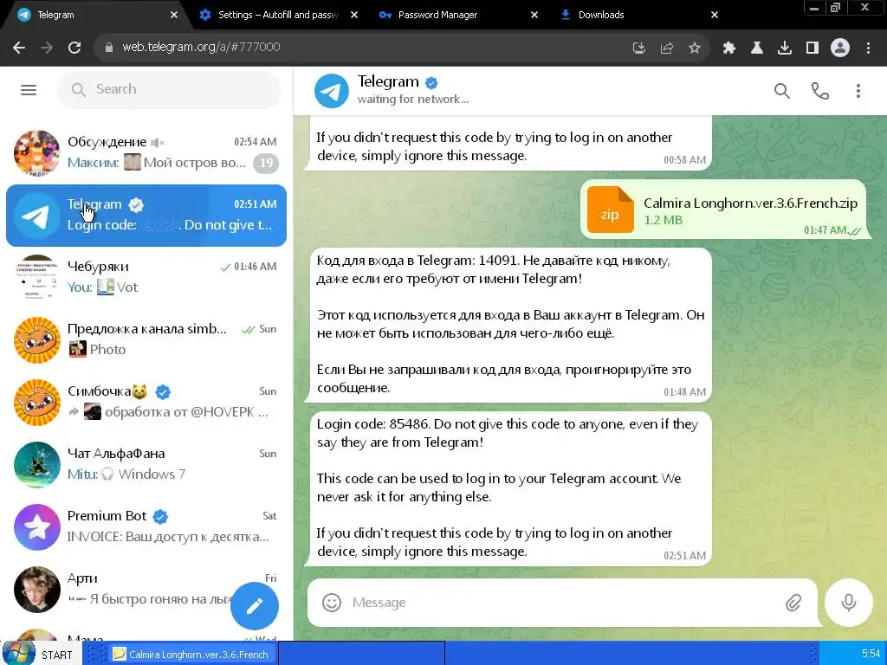Screen dimensions: 887x665
Task: Go back in the browser
Action: click(x=19, y=48)
